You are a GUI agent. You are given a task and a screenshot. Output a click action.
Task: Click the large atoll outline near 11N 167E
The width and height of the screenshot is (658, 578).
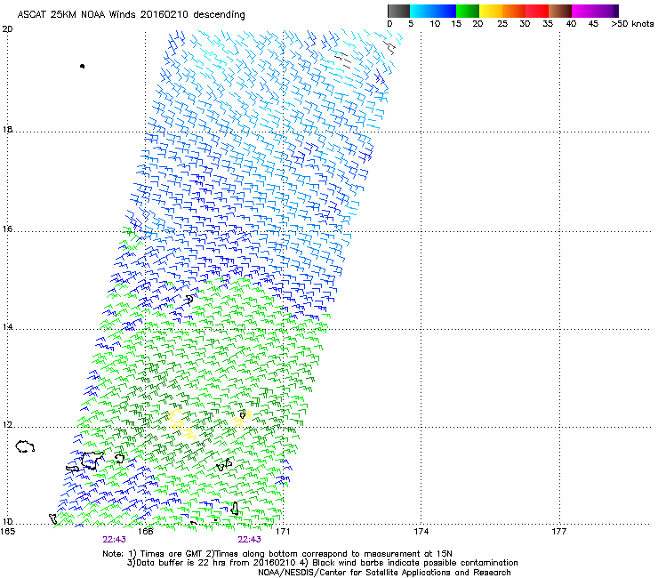[x=92, y=461]
